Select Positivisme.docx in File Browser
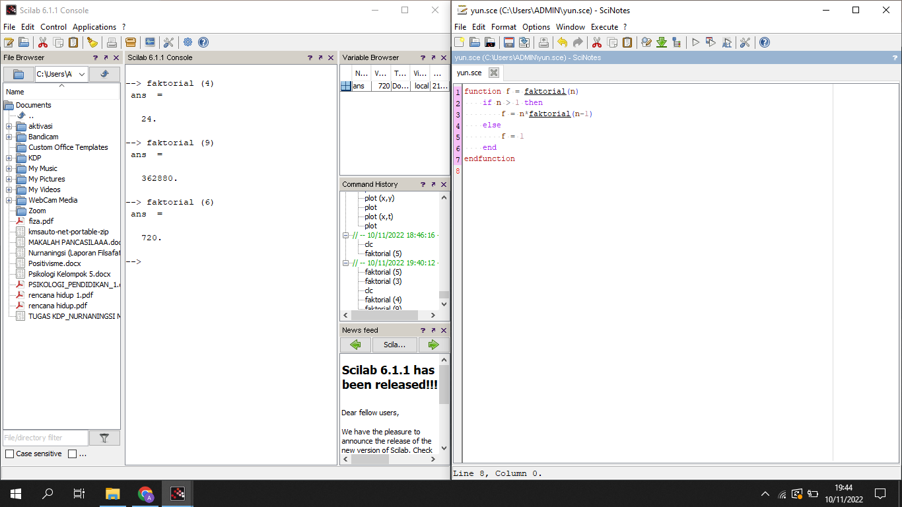Screen dimensions: 902x507 point(55,263)
